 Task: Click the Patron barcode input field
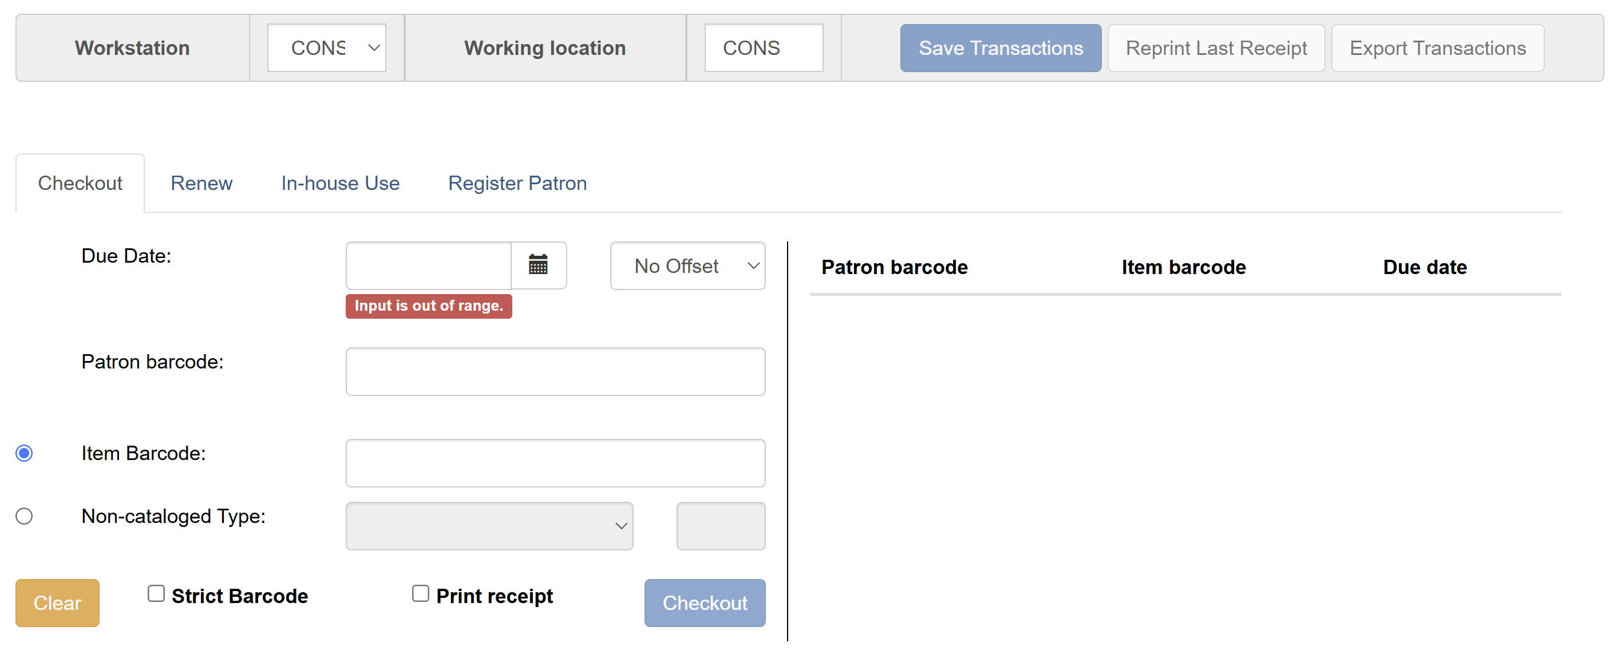555,371
